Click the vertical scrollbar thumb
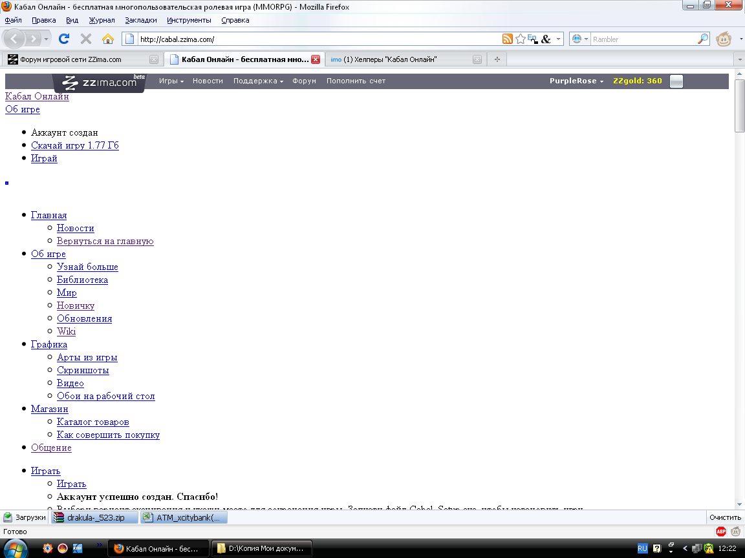 point(740,105)
